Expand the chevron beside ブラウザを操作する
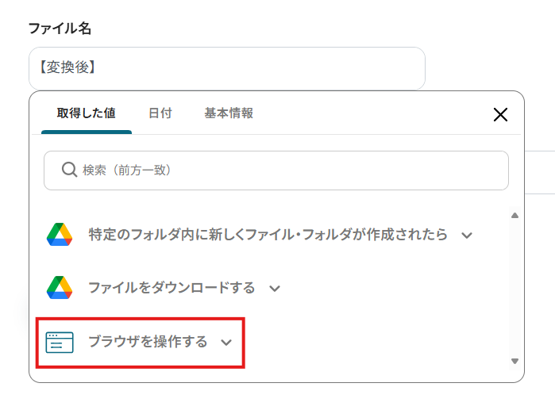The image size is (555, 410). 226,342
